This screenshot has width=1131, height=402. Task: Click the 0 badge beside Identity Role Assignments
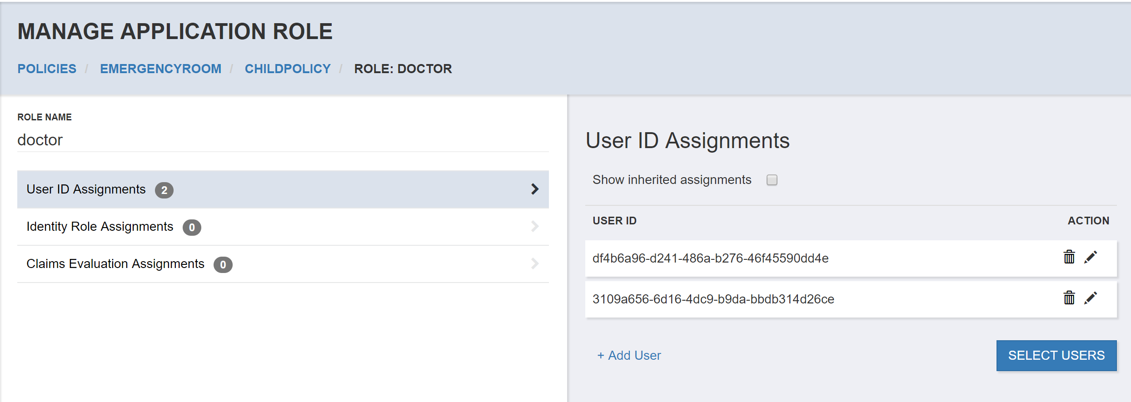click(x=192, y=228)
